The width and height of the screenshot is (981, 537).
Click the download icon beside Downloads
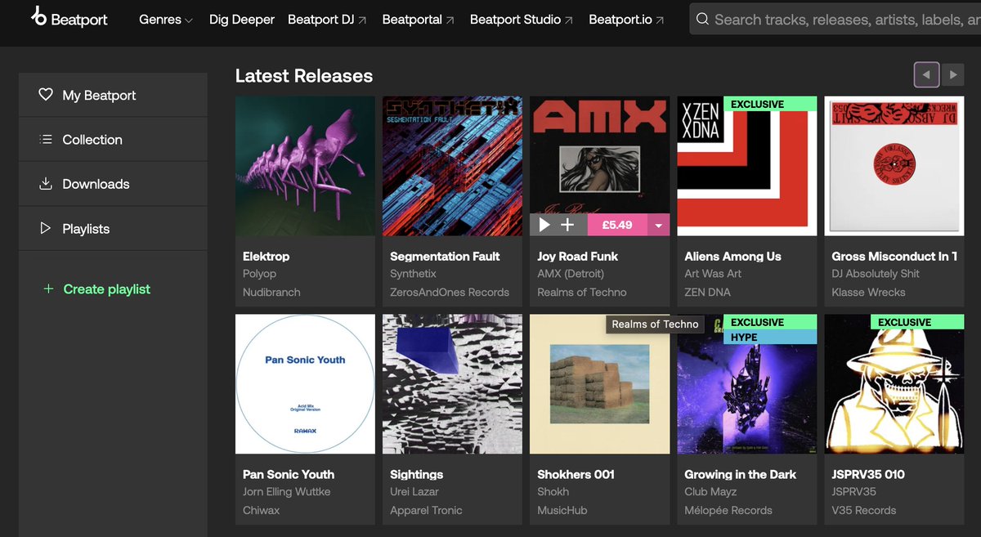pyautogui.click(x=46, y=184)
